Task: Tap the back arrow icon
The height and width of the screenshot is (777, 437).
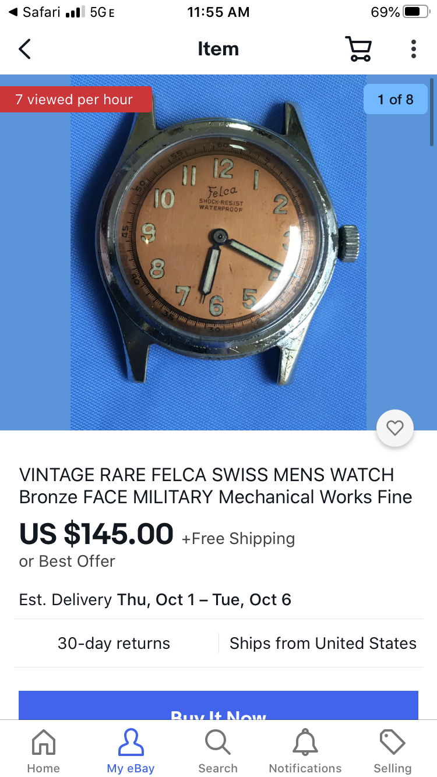Action: [x=24, y=49]
